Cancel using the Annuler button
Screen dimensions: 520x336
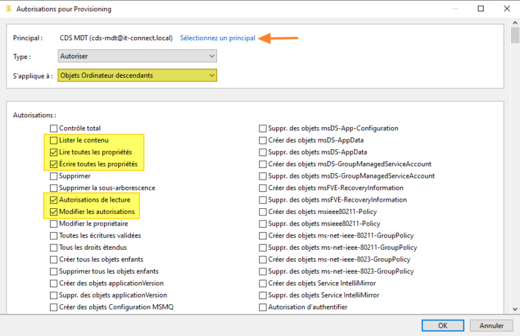(x=491, y=326)
